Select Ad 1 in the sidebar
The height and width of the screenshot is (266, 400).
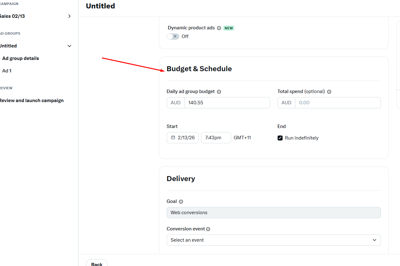click(x=7, y=71)
